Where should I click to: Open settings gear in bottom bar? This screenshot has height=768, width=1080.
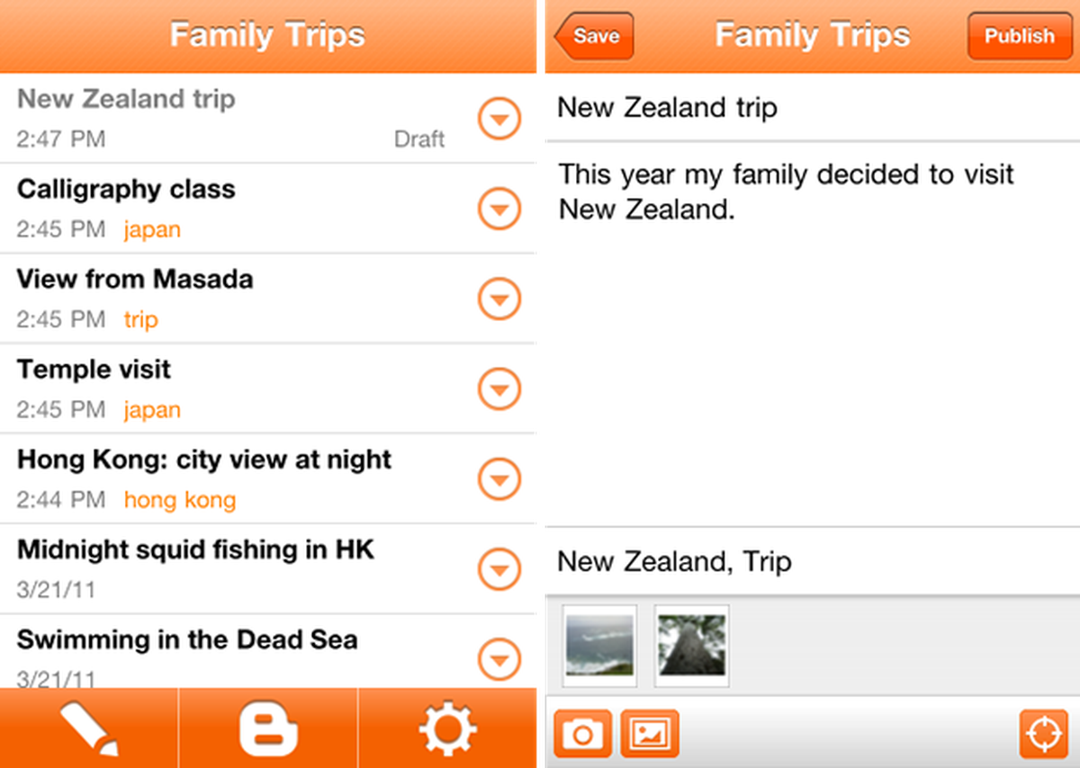(448, 728)
